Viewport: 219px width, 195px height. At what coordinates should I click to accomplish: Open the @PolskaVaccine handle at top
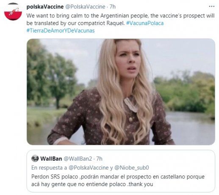point(86,7)
